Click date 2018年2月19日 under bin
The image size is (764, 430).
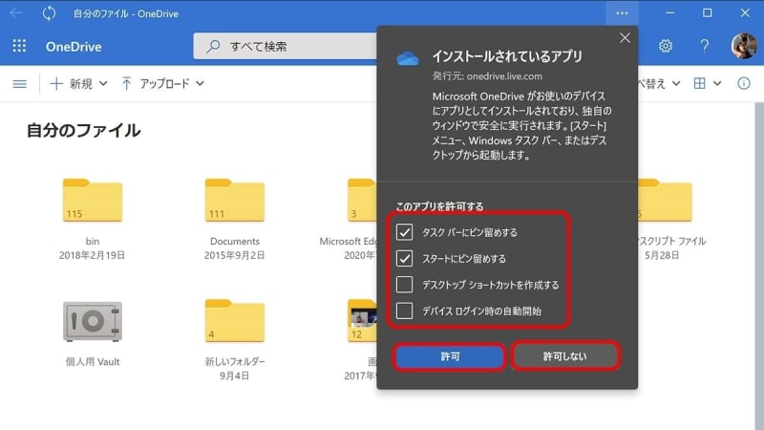click(x=92, y=255)
